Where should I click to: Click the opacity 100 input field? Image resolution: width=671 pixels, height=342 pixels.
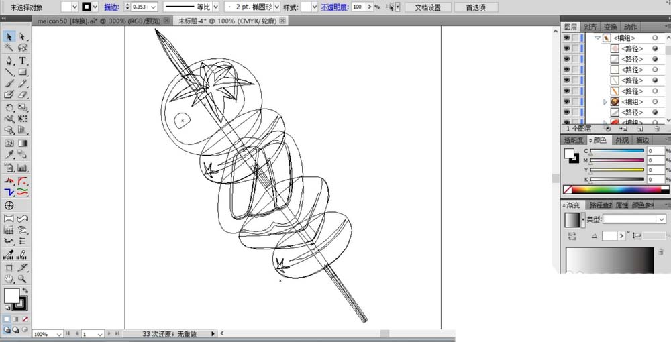358,7
